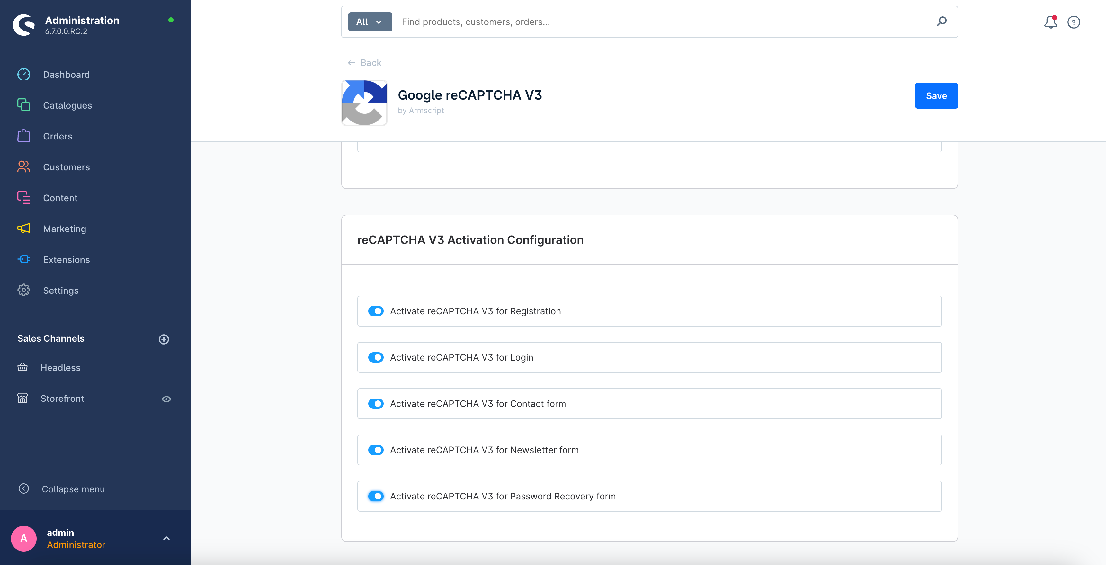The image size is (1106, 565).
Task: Add a new sales channel plus icon
Action: tap(164, 339)
